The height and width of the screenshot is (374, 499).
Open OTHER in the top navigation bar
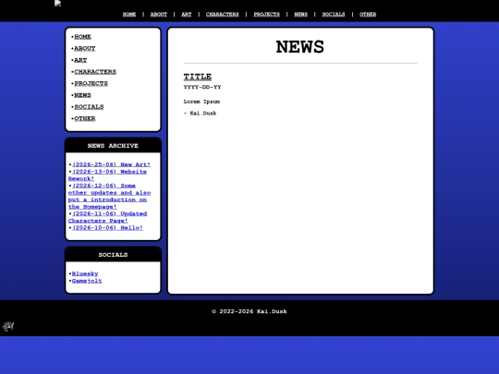point(368,14)
